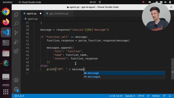Open the Accounts menu icon
Image resolution: width=174 pixels, height=98 pixels.
click(x=16, y=80)
